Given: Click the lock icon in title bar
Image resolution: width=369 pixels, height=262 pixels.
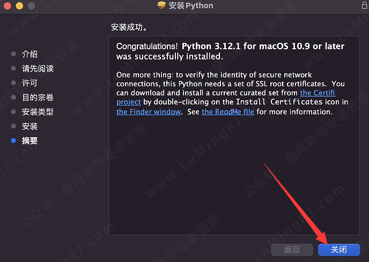Looking at the screenshot, I should tap(364, 5).
